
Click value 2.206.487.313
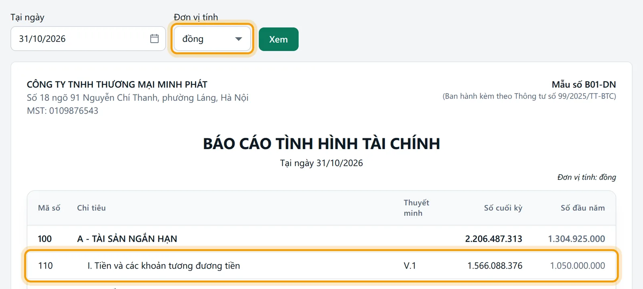click(x=494, y=239)
